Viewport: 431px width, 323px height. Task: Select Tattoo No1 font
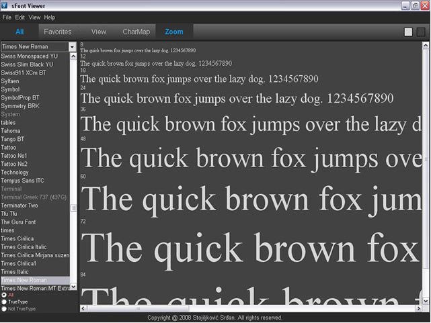click(x=35, y=156)
